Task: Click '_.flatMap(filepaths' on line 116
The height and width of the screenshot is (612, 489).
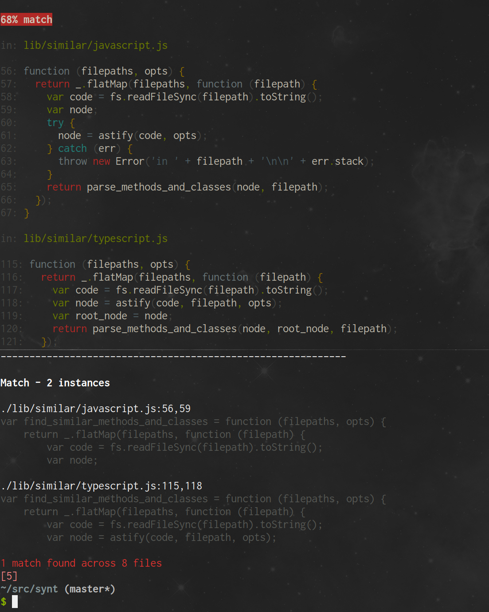Action: coord(136,277)
